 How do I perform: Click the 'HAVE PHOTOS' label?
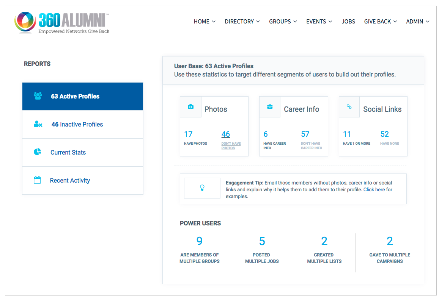click(195, 144)
